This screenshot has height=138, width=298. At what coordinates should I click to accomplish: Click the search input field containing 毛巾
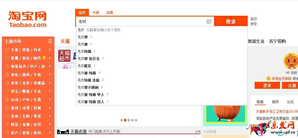coord(141,22)
